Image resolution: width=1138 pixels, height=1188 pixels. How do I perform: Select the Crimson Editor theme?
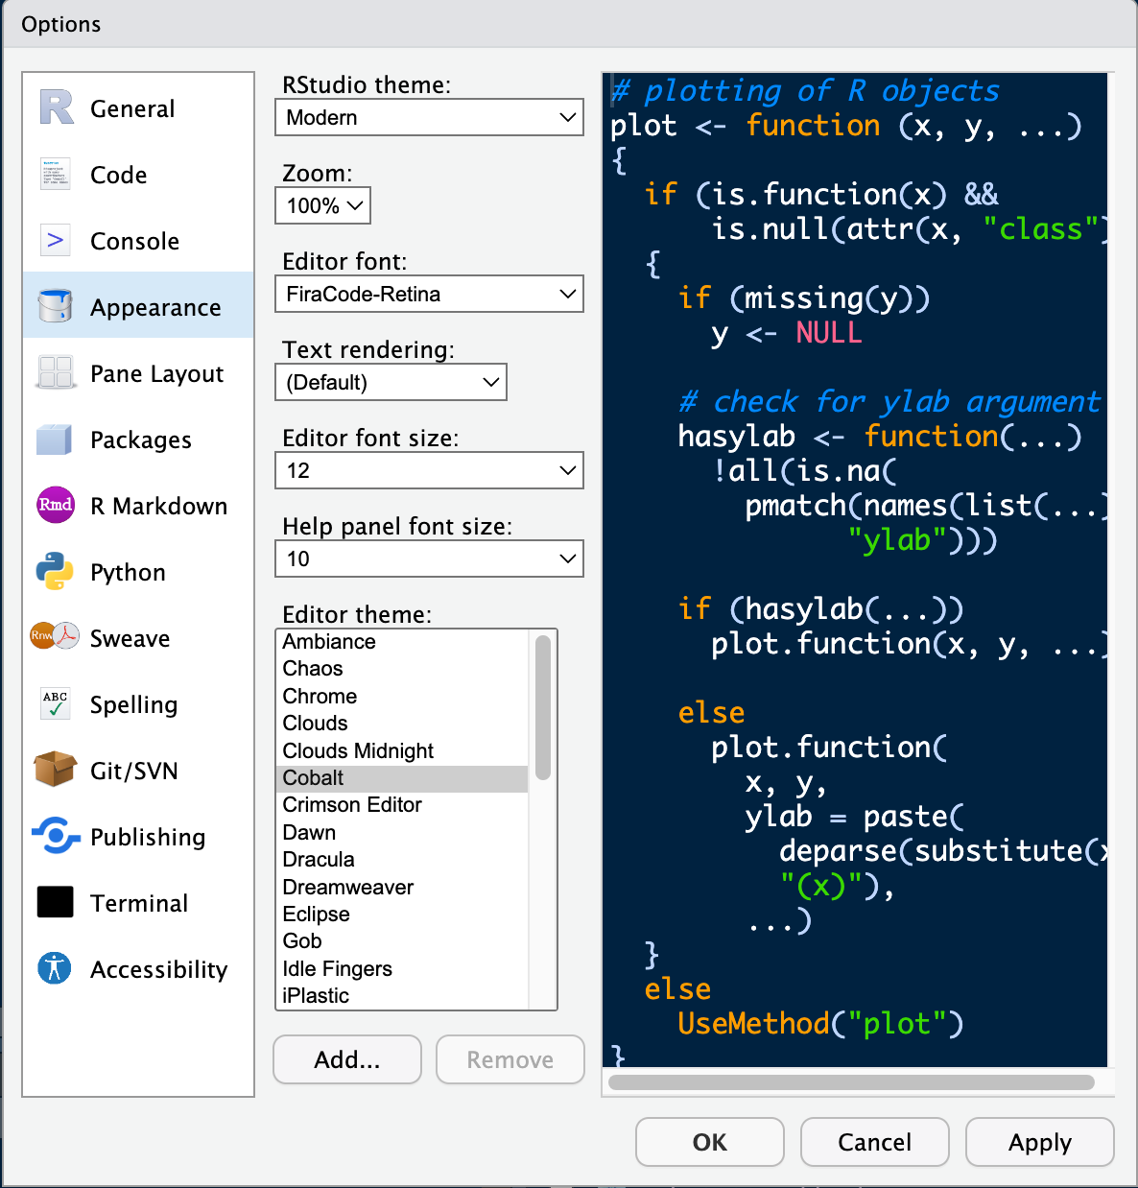point(402,804)
